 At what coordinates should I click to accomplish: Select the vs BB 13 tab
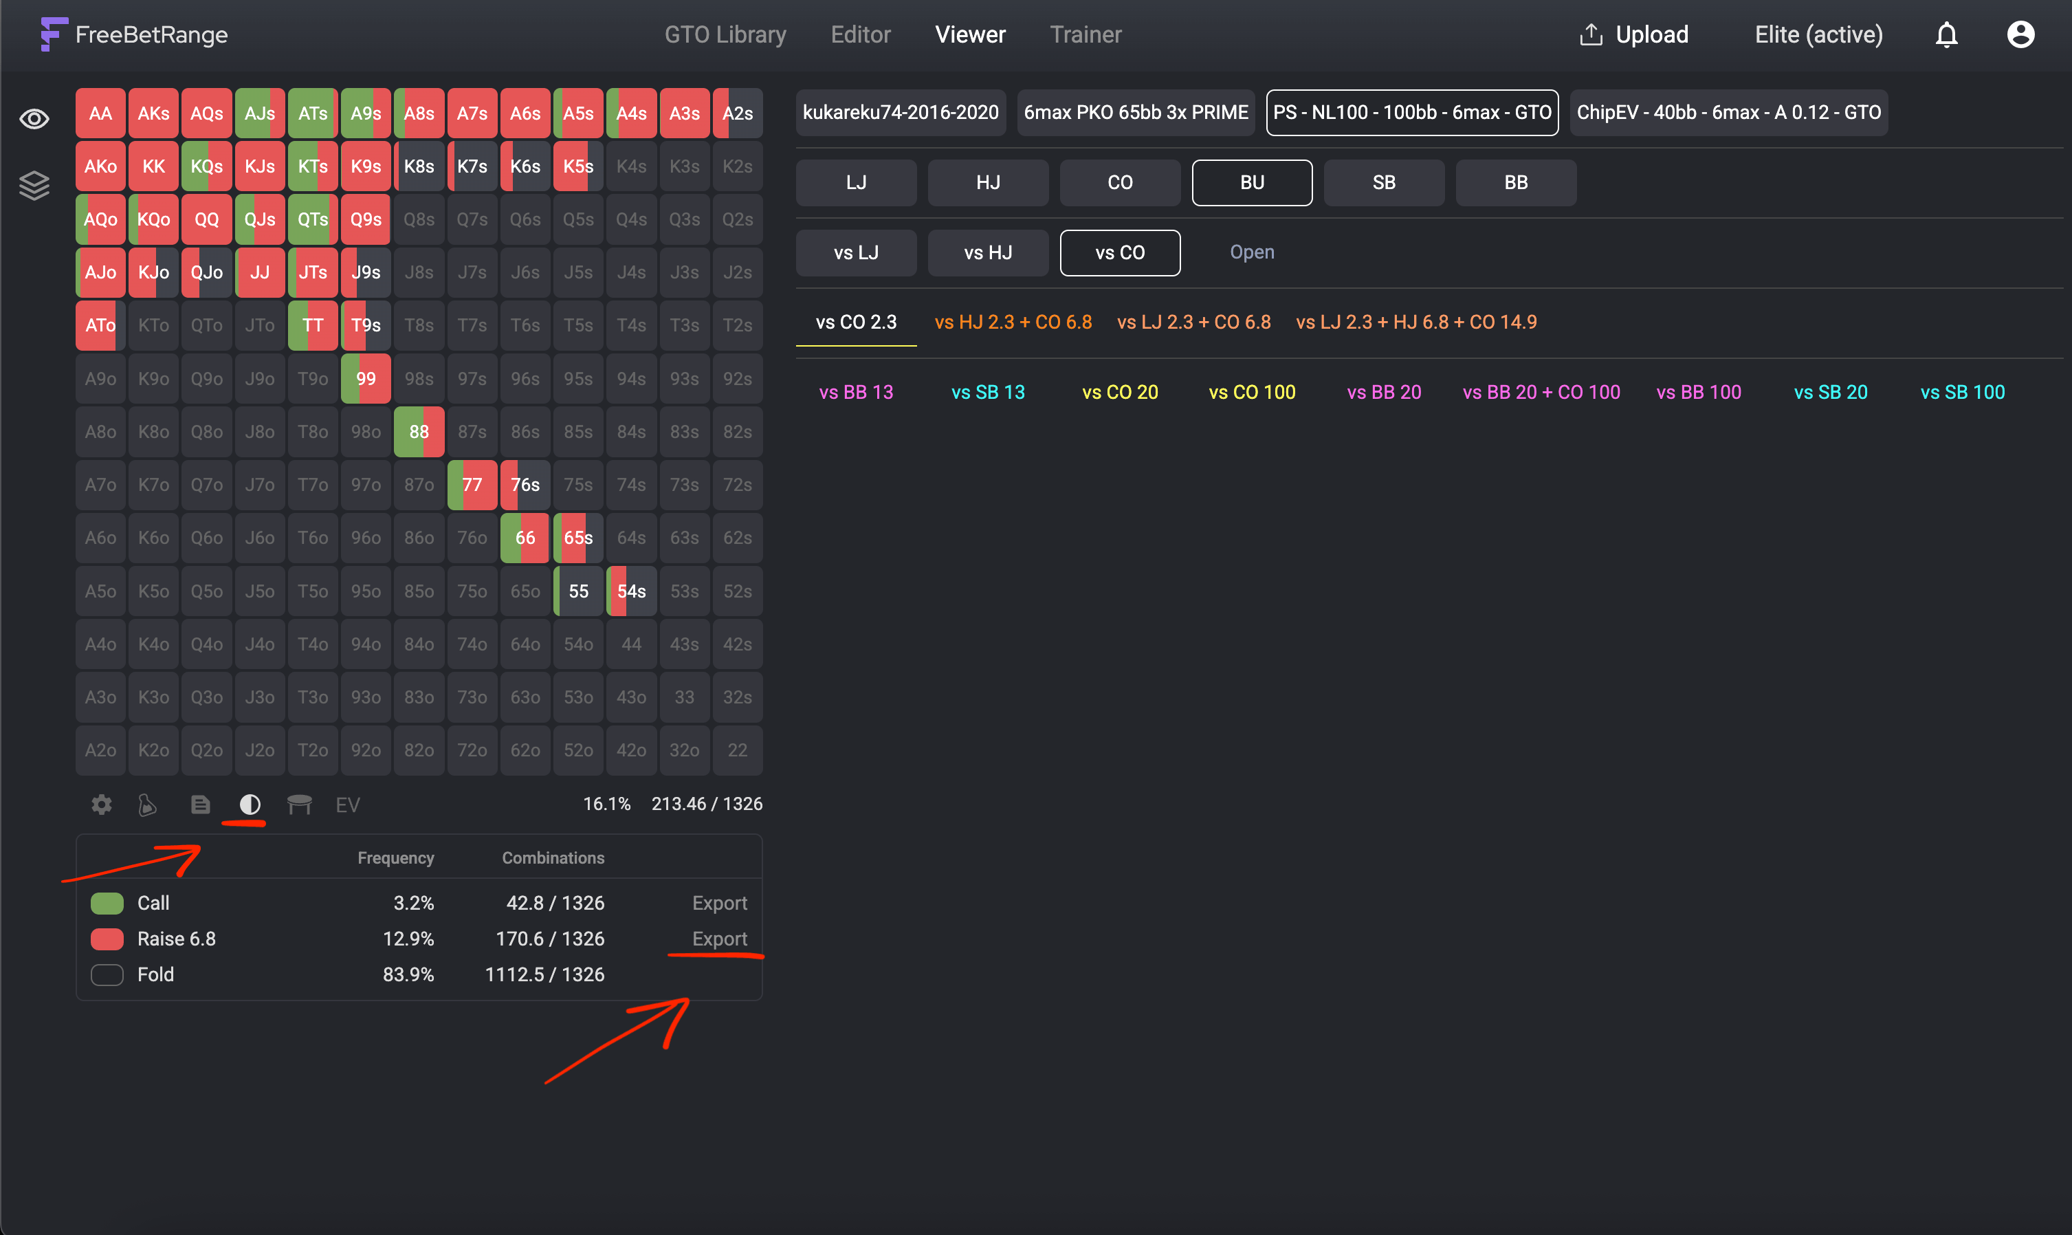click(856, 391)
